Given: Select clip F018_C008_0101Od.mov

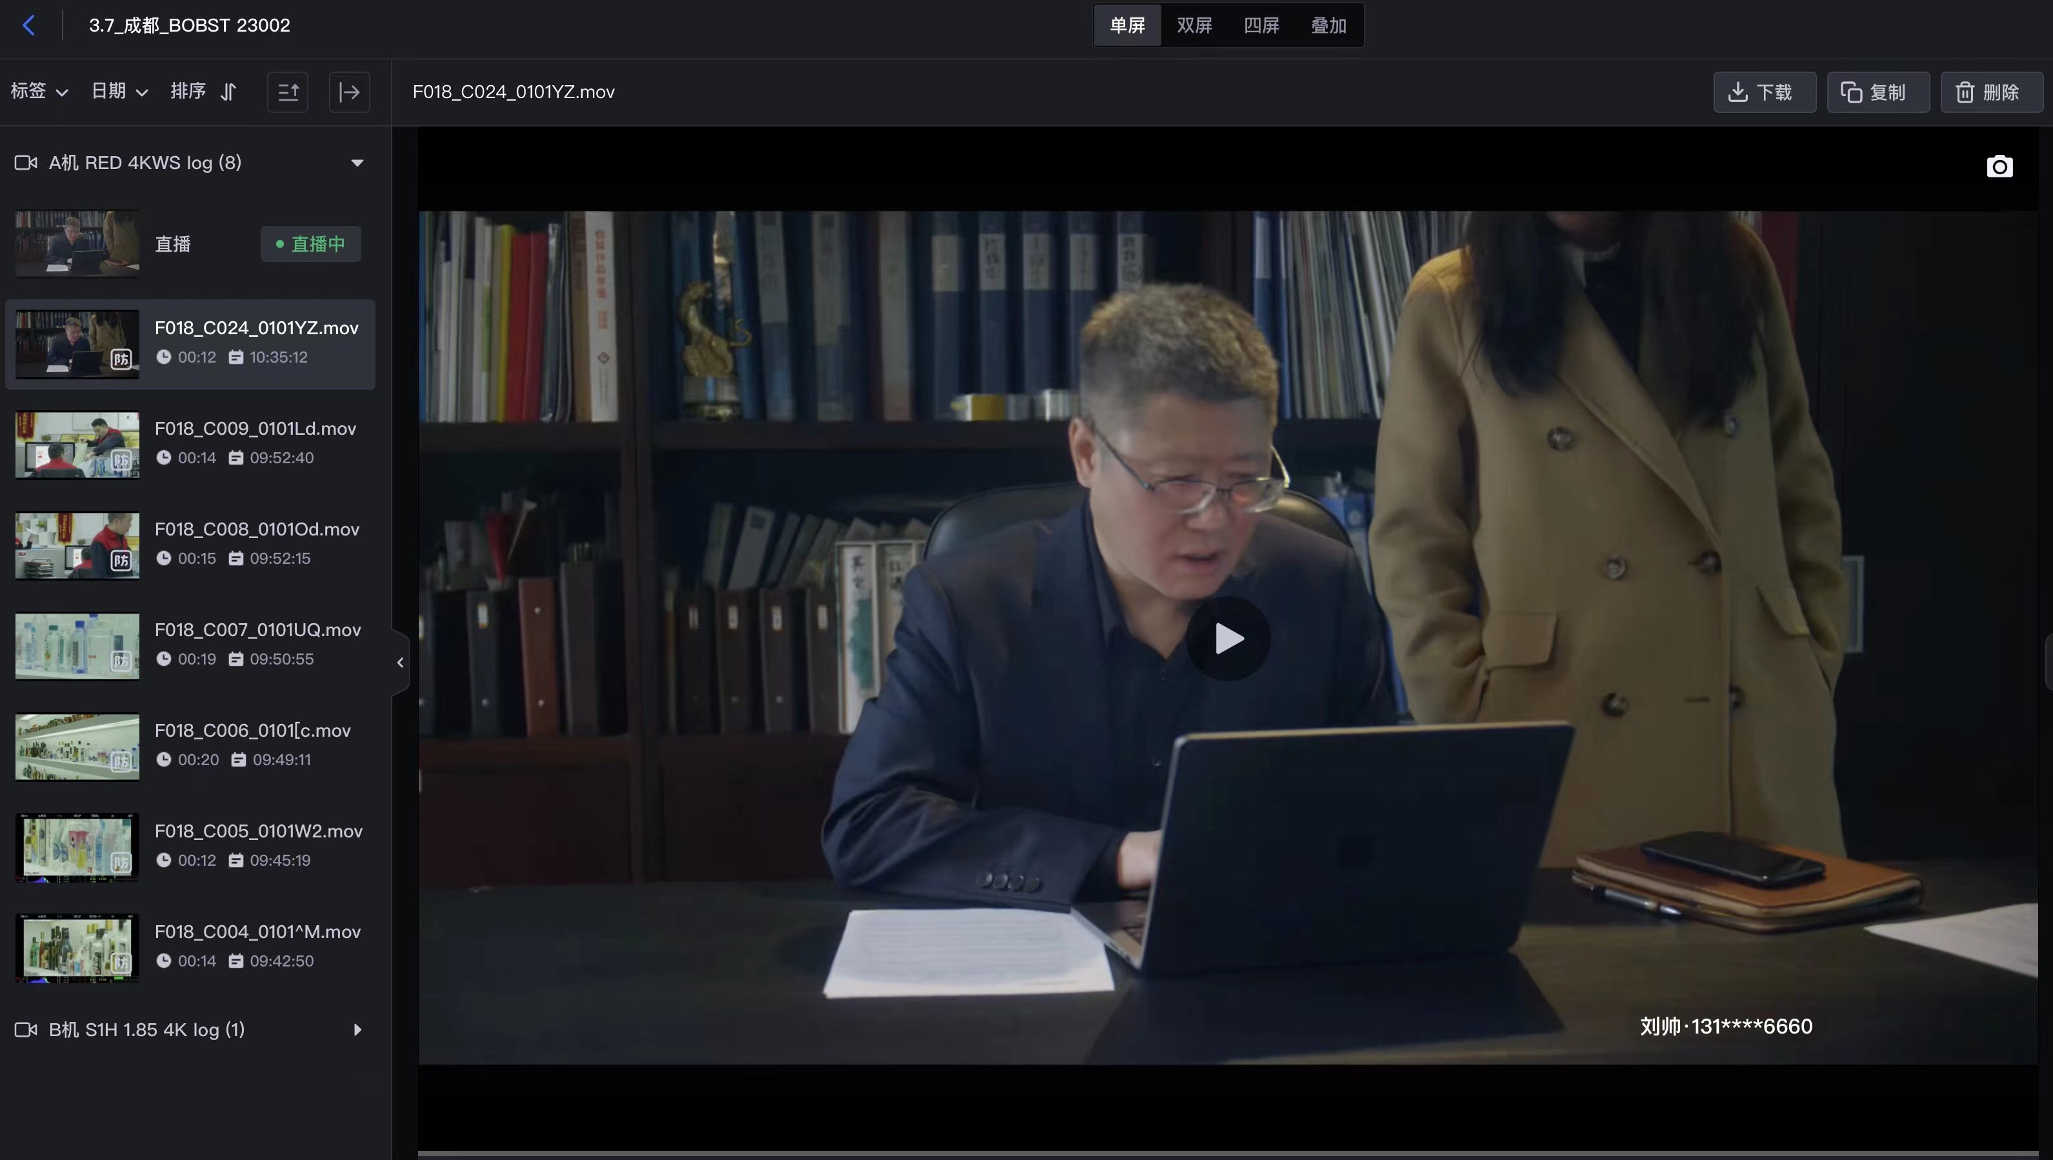Looking at the screenshot, I should [x=190, y=546].
